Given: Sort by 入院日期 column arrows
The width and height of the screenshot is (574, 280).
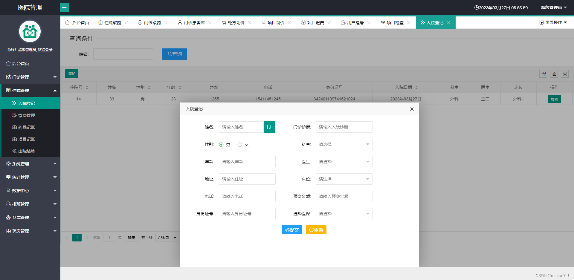Looking at the screenshot, I should pos(416,88).
